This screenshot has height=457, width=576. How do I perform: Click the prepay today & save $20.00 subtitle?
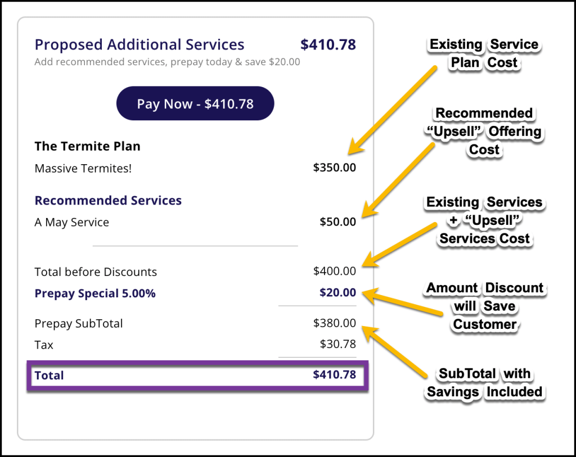pyautogui.click(x=167, y=62)
